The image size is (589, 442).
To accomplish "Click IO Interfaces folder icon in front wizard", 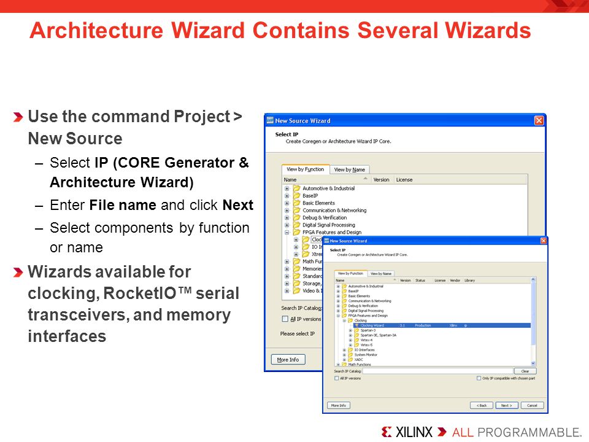I will [350, 350].
